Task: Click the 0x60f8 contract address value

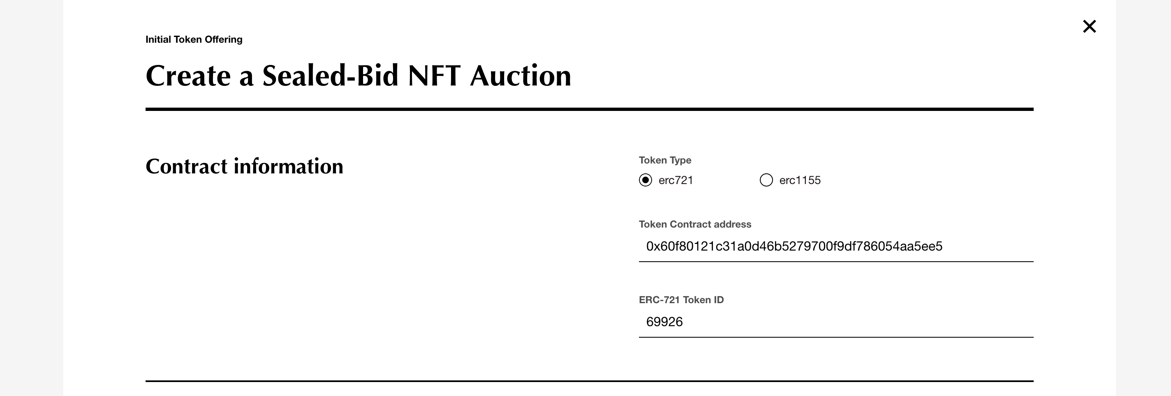Action: pyautogui.click(x=794, y=246)
